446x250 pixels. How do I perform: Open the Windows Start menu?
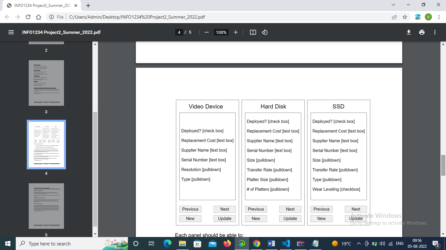pyautogui.click(x=8, y=243)
